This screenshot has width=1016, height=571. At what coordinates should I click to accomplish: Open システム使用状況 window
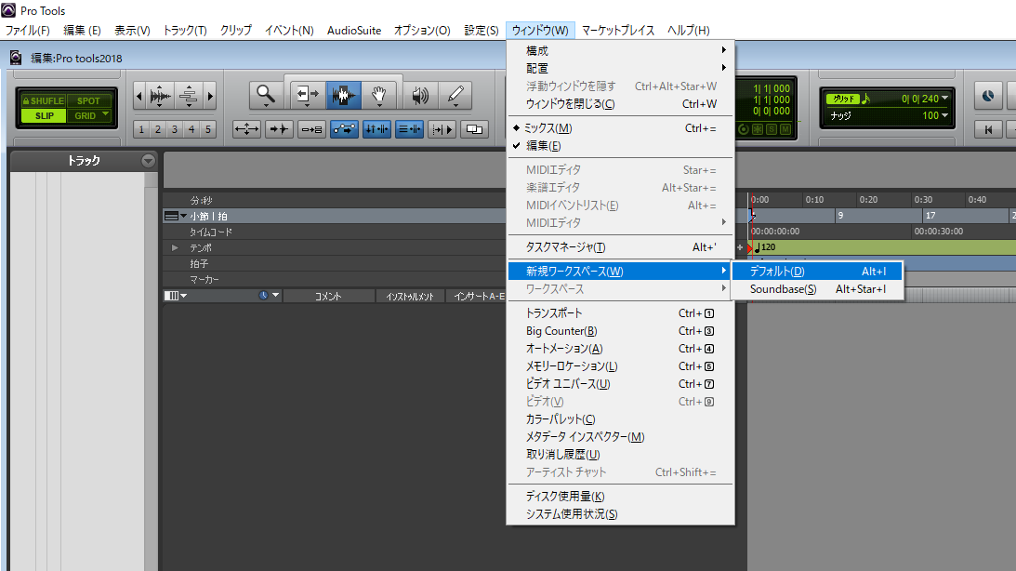pos(621,514)
